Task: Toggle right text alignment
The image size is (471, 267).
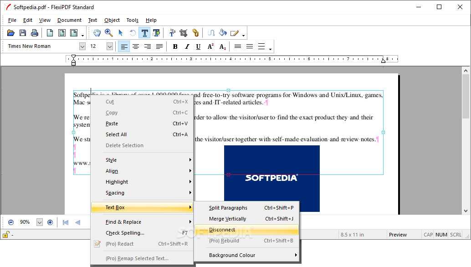Action: pos(148,46)
